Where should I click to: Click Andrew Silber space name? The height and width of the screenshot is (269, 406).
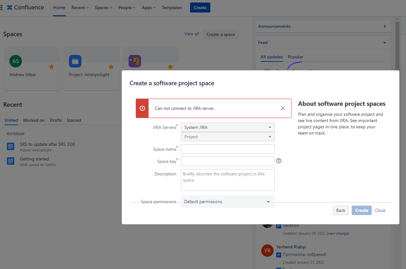[23, 74]
